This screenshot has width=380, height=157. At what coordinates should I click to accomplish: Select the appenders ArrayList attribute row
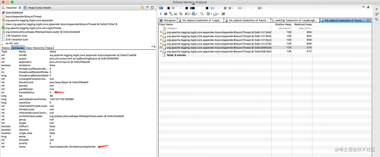point(78,62)
